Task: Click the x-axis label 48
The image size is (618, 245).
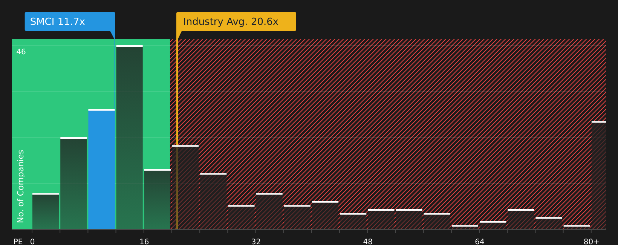Action: [x=368, y=241]
